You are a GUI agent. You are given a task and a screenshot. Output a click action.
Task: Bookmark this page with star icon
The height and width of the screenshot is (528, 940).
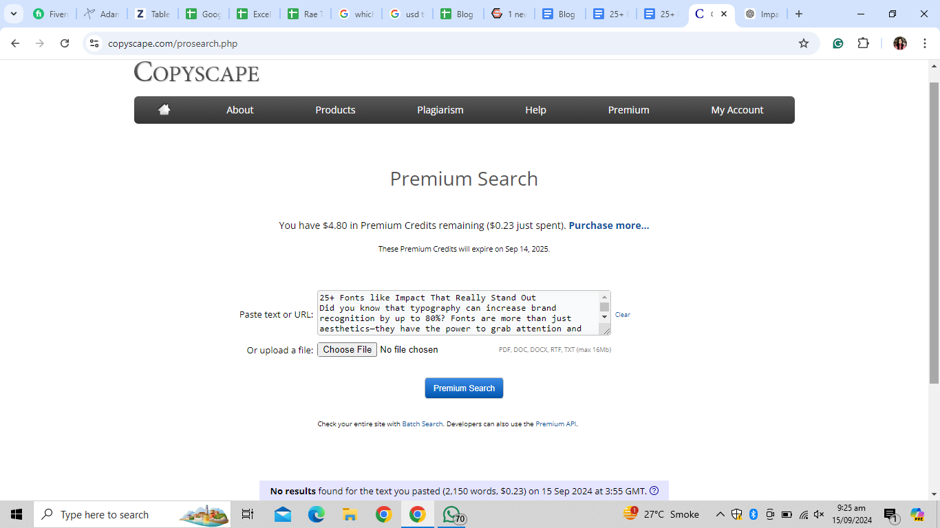point(804,43)
